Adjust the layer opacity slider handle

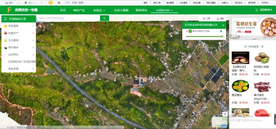pyautogui.click(x=222, y=36)
